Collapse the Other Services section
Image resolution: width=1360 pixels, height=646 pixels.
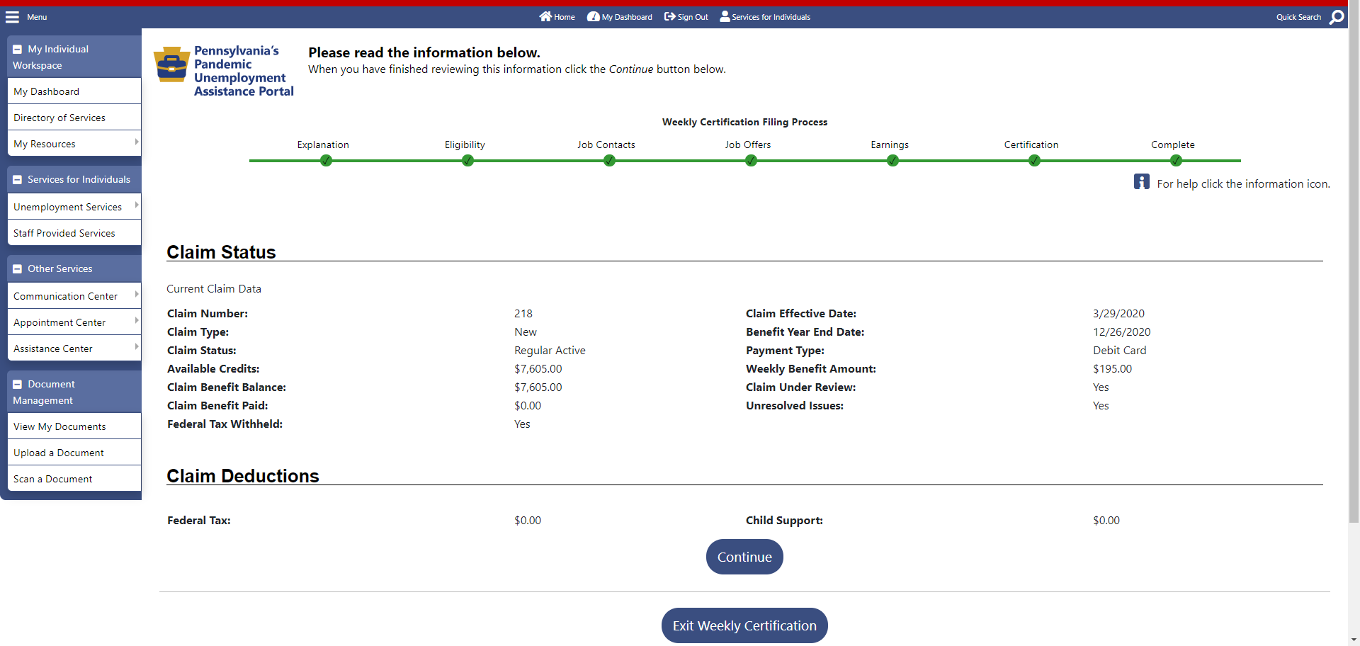click(x=18, y=269)
